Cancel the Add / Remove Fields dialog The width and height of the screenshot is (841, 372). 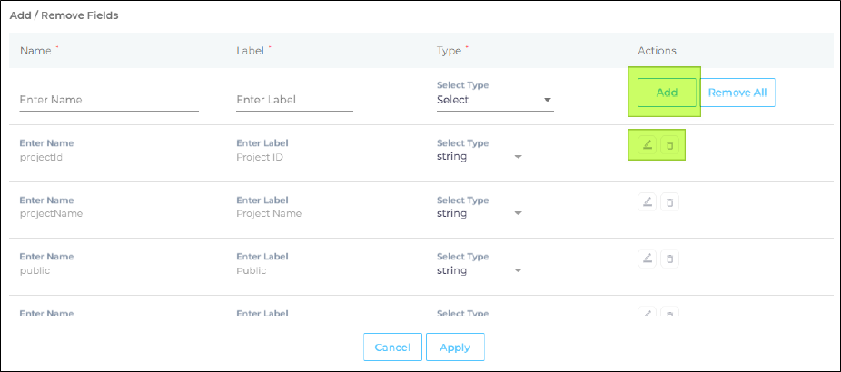point(392,348)
